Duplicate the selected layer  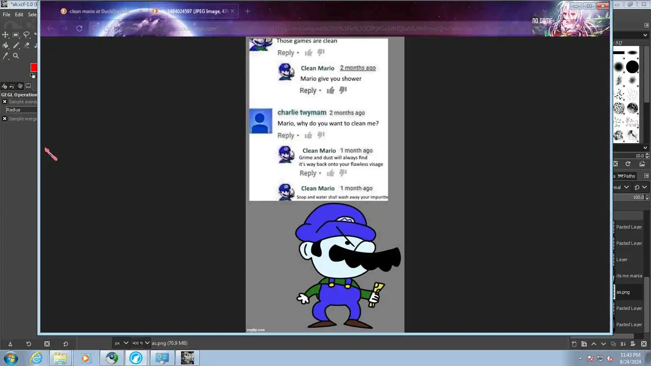click(613, 344)
